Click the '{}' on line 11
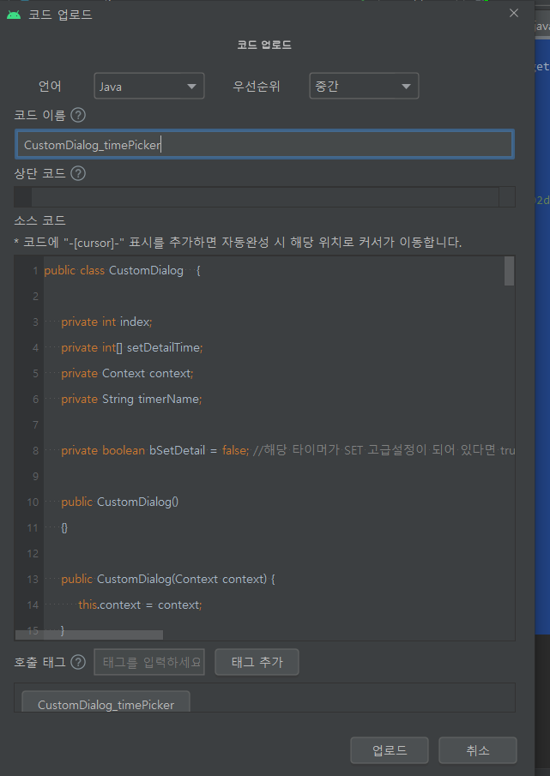 click(x=64, y=527)
